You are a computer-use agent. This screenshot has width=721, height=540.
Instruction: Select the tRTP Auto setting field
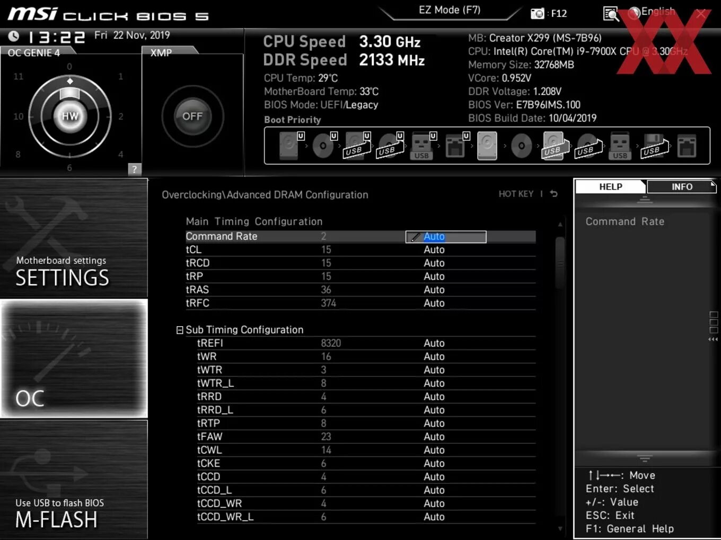[434, 424]
